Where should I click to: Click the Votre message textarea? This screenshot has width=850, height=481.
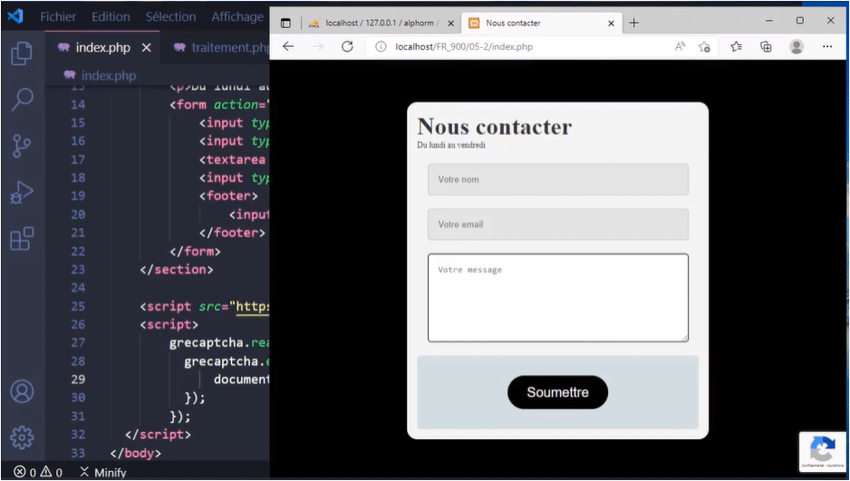[x=558, y=297]
